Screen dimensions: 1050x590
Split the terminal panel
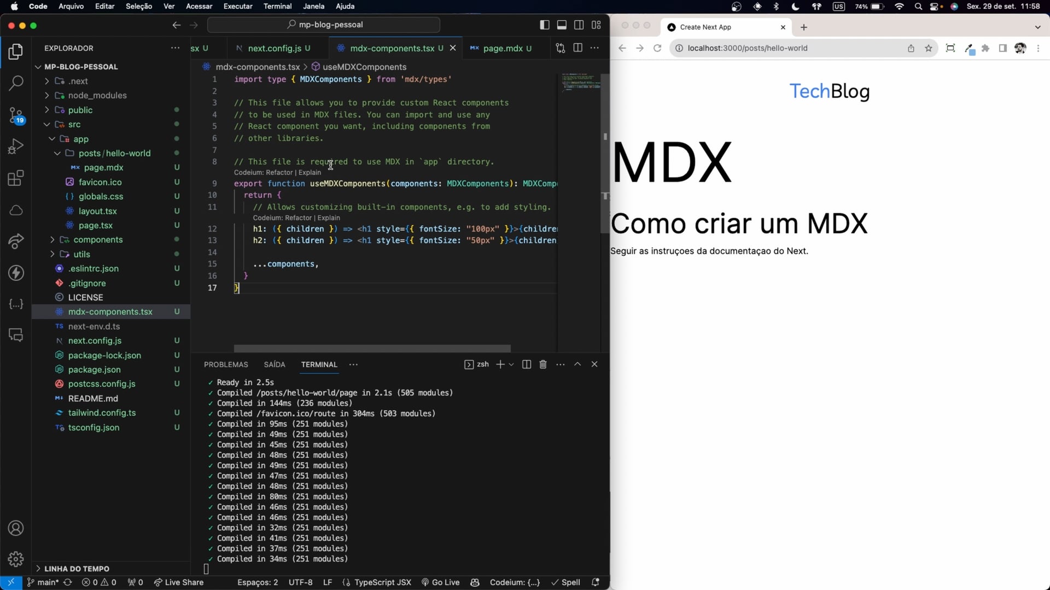[527, 364]
